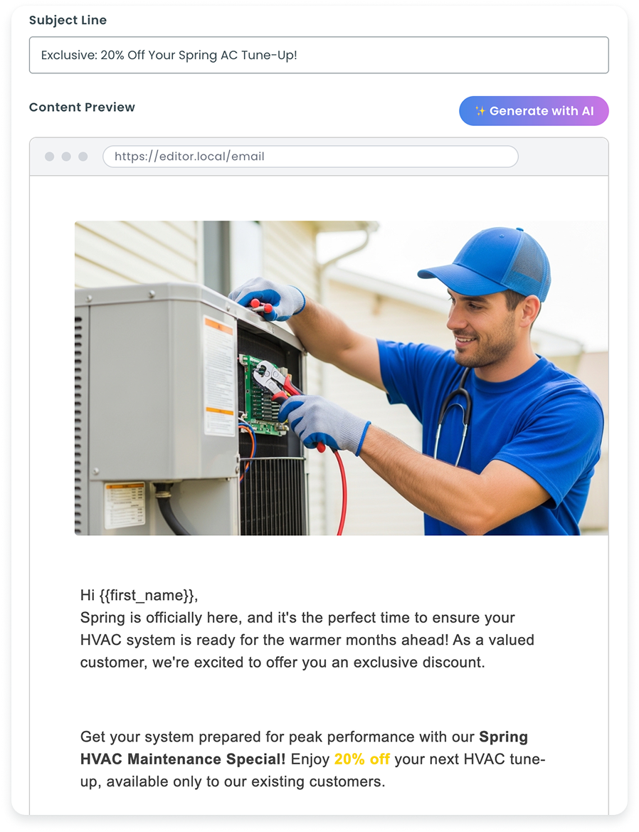The height and width of the screenshot is (832, 639).
Task: Click the sparkle icon on Generate button
Action: click(480, 111)
